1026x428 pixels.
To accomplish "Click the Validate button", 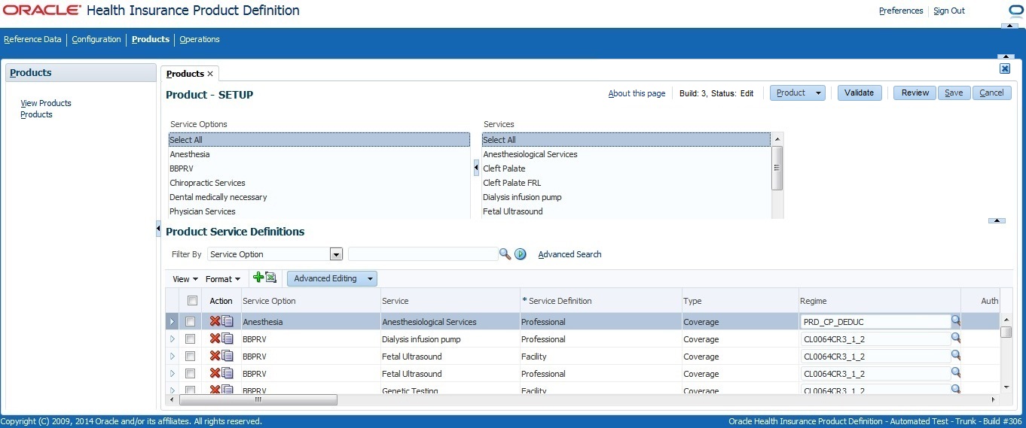I will coord(860,93).
